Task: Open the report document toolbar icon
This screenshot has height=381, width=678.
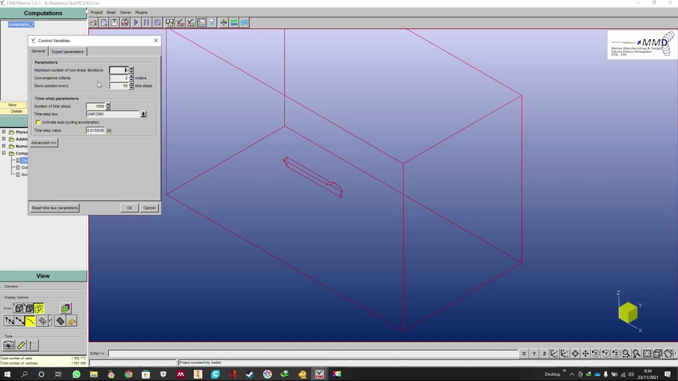Action: pos(212,22)
